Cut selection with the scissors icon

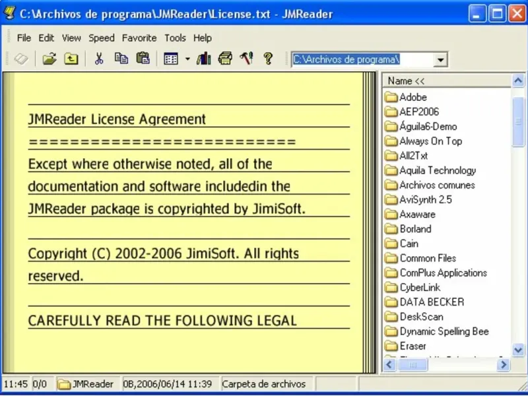point(98,59)
